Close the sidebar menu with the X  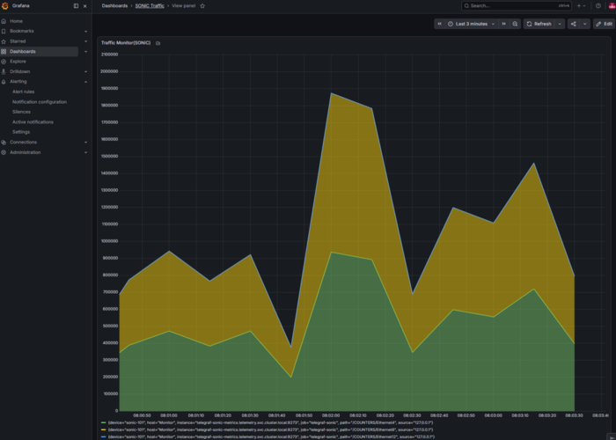click(x=84, y=6)
